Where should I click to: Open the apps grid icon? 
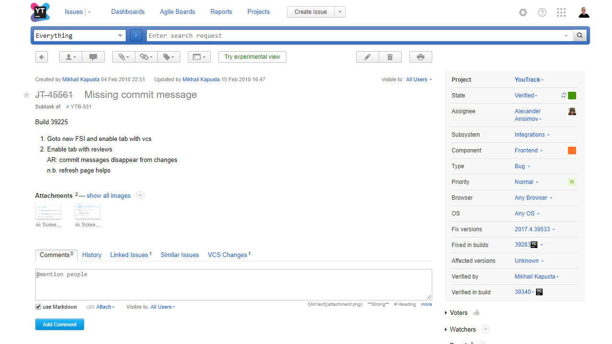coord(561,12)
